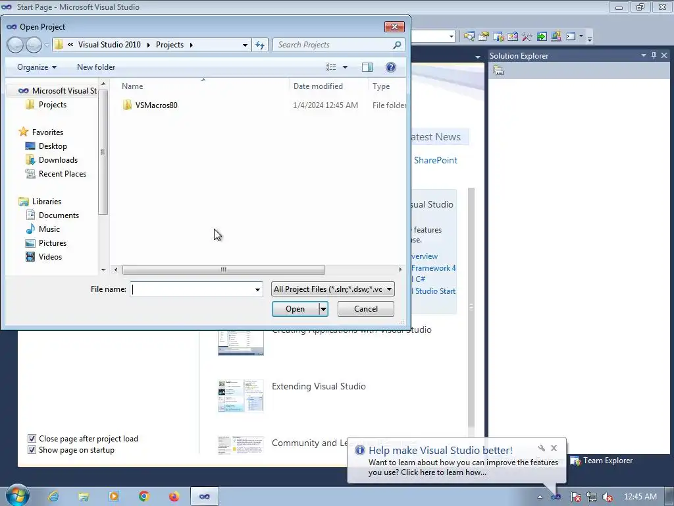The width and height of the screenshot is (674, 506).
Task: Open All Project Files type filter dropdown
Action: [x=332, y=289]
